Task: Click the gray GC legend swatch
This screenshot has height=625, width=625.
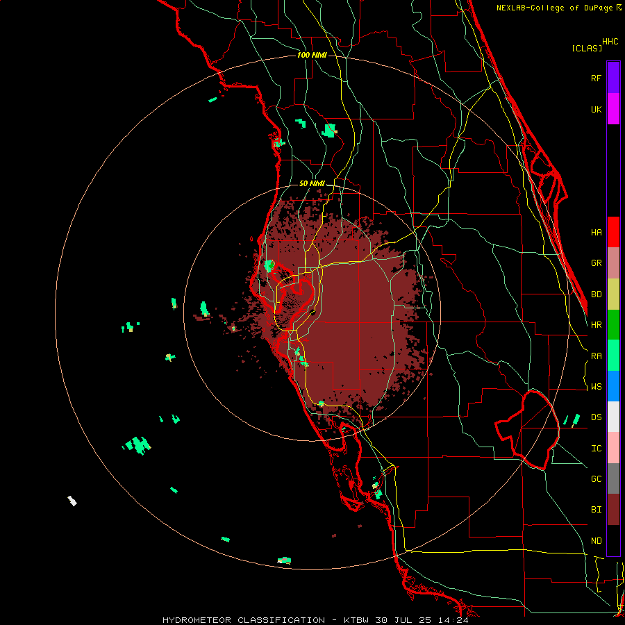Action: tap(613, 478)
